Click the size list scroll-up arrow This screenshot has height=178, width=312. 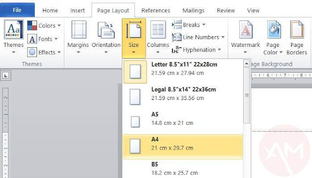246,64
